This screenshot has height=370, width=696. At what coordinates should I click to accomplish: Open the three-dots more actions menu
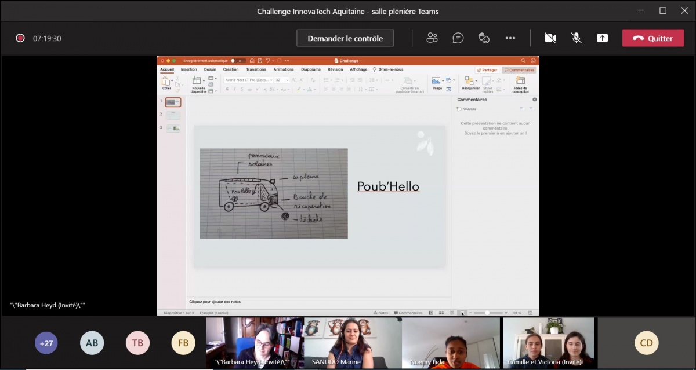[x=510, y=38]
